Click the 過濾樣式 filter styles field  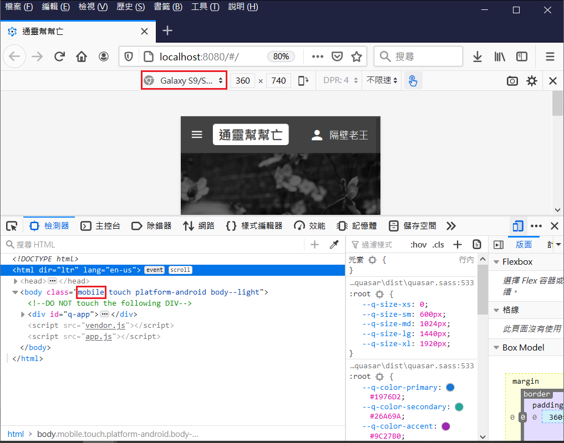click(377, 245)
